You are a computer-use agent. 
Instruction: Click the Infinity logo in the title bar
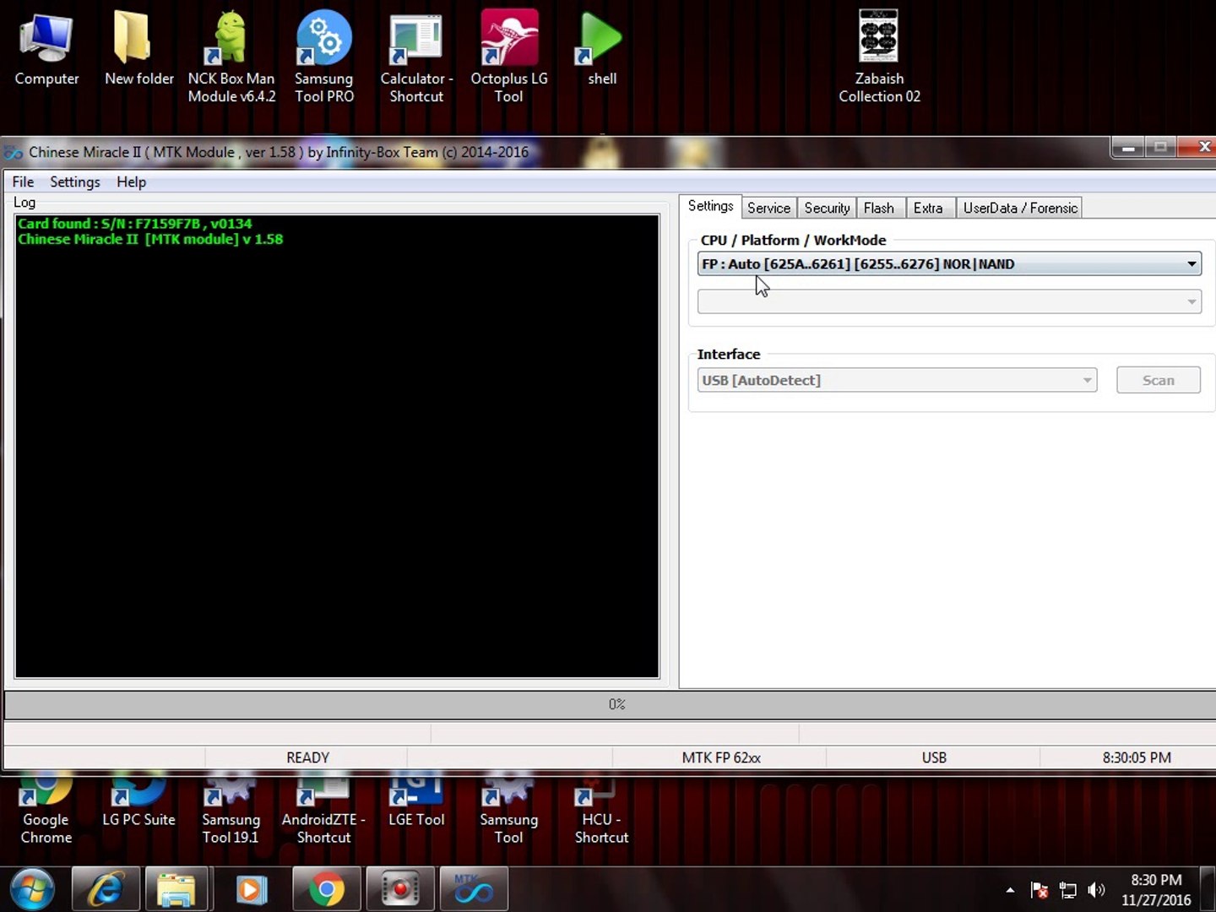tap(14, 153)
